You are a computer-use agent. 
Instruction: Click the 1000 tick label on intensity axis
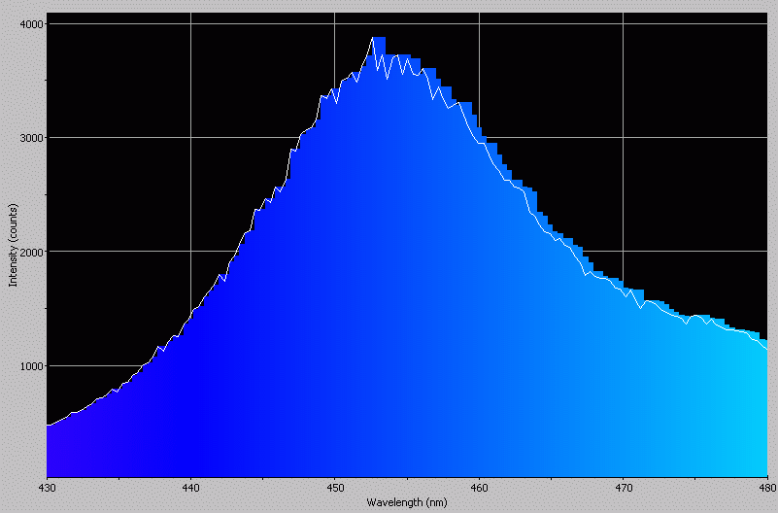(28, 366)
